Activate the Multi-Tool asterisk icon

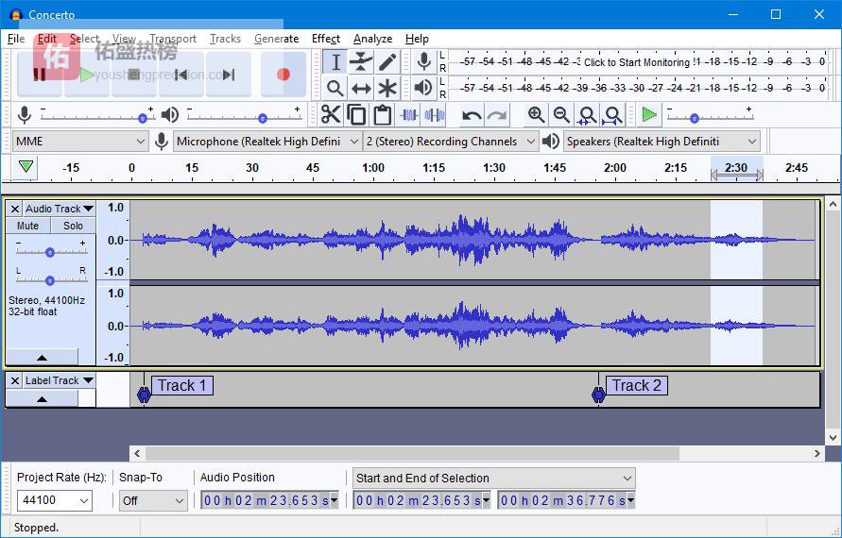(x=387, y=89)
